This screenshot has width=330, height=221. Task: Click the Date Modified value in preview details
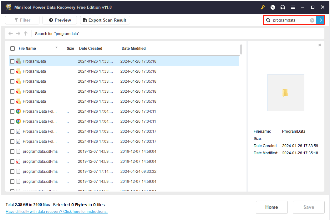click(300, 153)
